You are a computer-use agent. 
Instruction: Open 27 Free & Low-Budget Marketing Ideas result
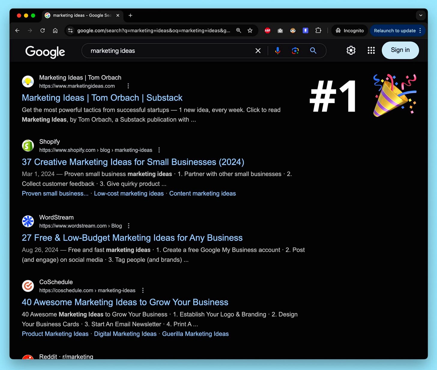coord(132,238)
